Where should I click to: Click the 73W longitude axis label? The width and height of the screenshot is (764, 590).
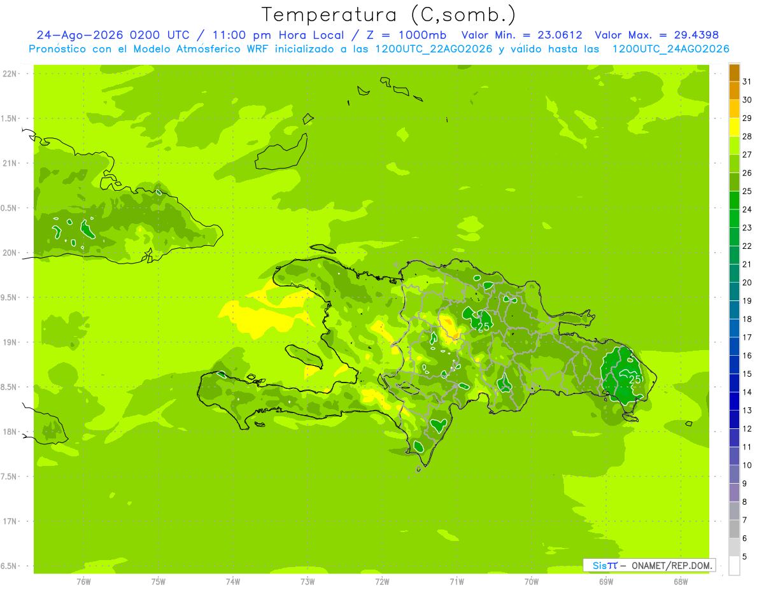click(308, 582)
